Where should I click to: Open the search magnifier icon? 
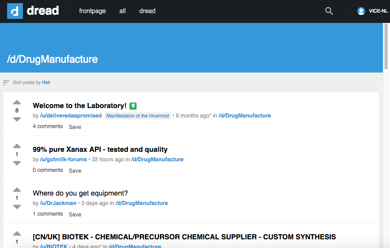tap(329, 11)
